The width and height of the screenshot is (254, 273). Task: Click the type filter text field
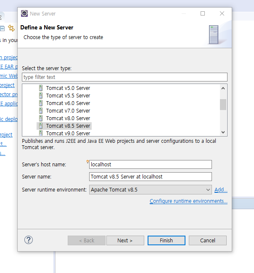pos(124,77)
